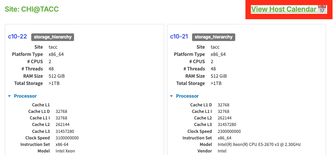The height and width of the screenshot is (155, 334).
Task: Select Cache L2 value 262144 in c10-21
Action: point(224,118)
